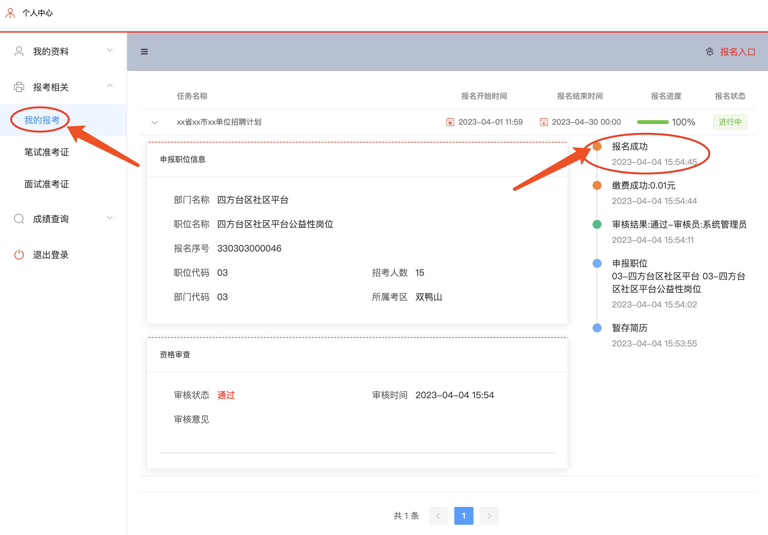Click the 我的资料 person icon
The height and width of the screenshot is (535, 768).
tap(19, 51)
